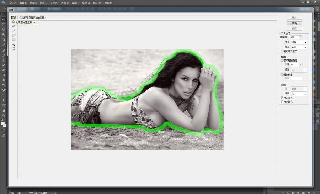Viewport: 320px width, 194px height.
Task: Open the 文件(F) menu
Action: click(13, 3)
